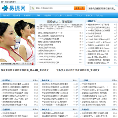Select slide 2 in slideshow pager
The width and height of the screenshot is (118, 118).
tap(26, 64)
